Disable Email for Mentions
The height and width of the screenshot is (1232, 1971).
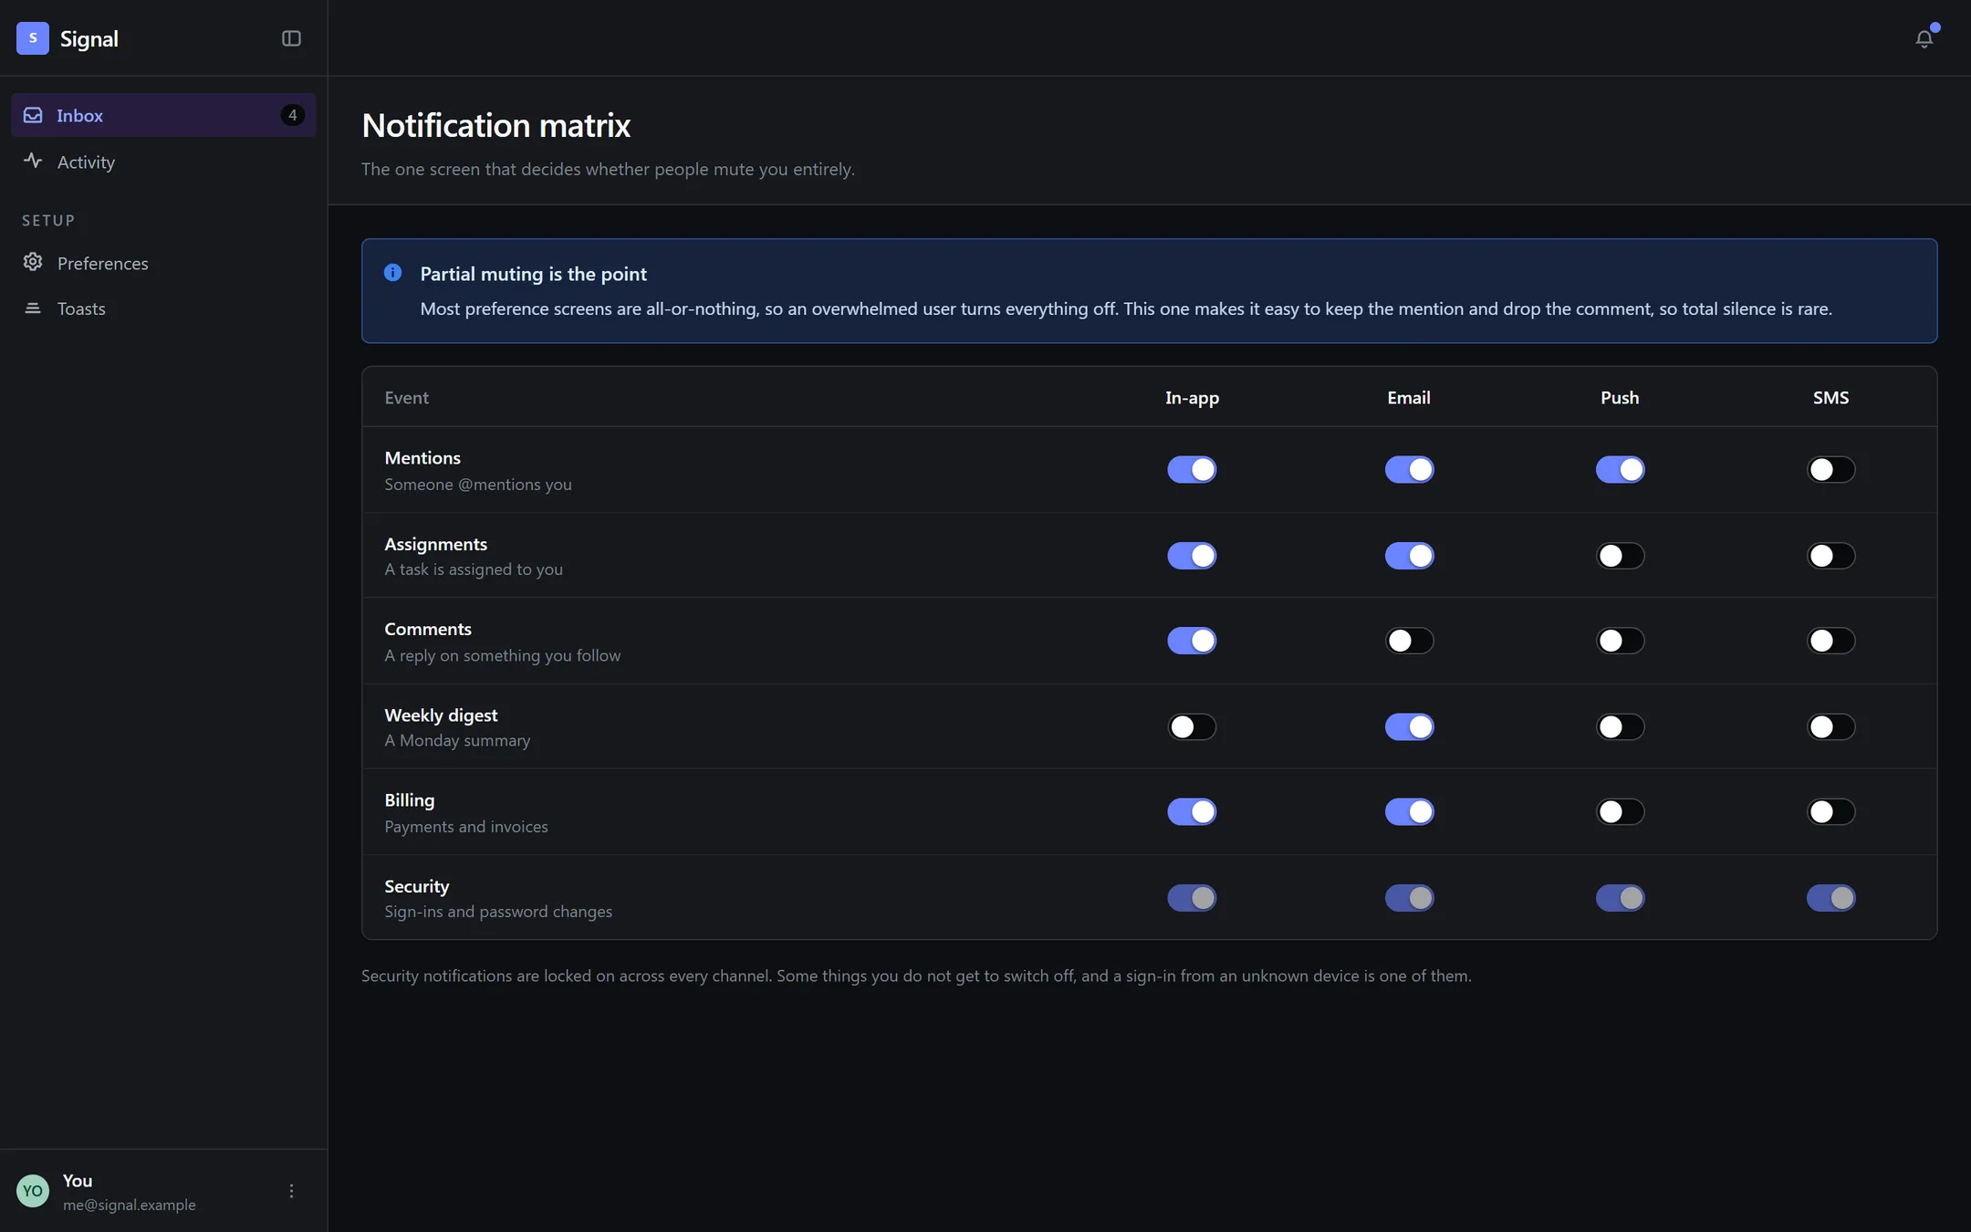pos(1409,469)
